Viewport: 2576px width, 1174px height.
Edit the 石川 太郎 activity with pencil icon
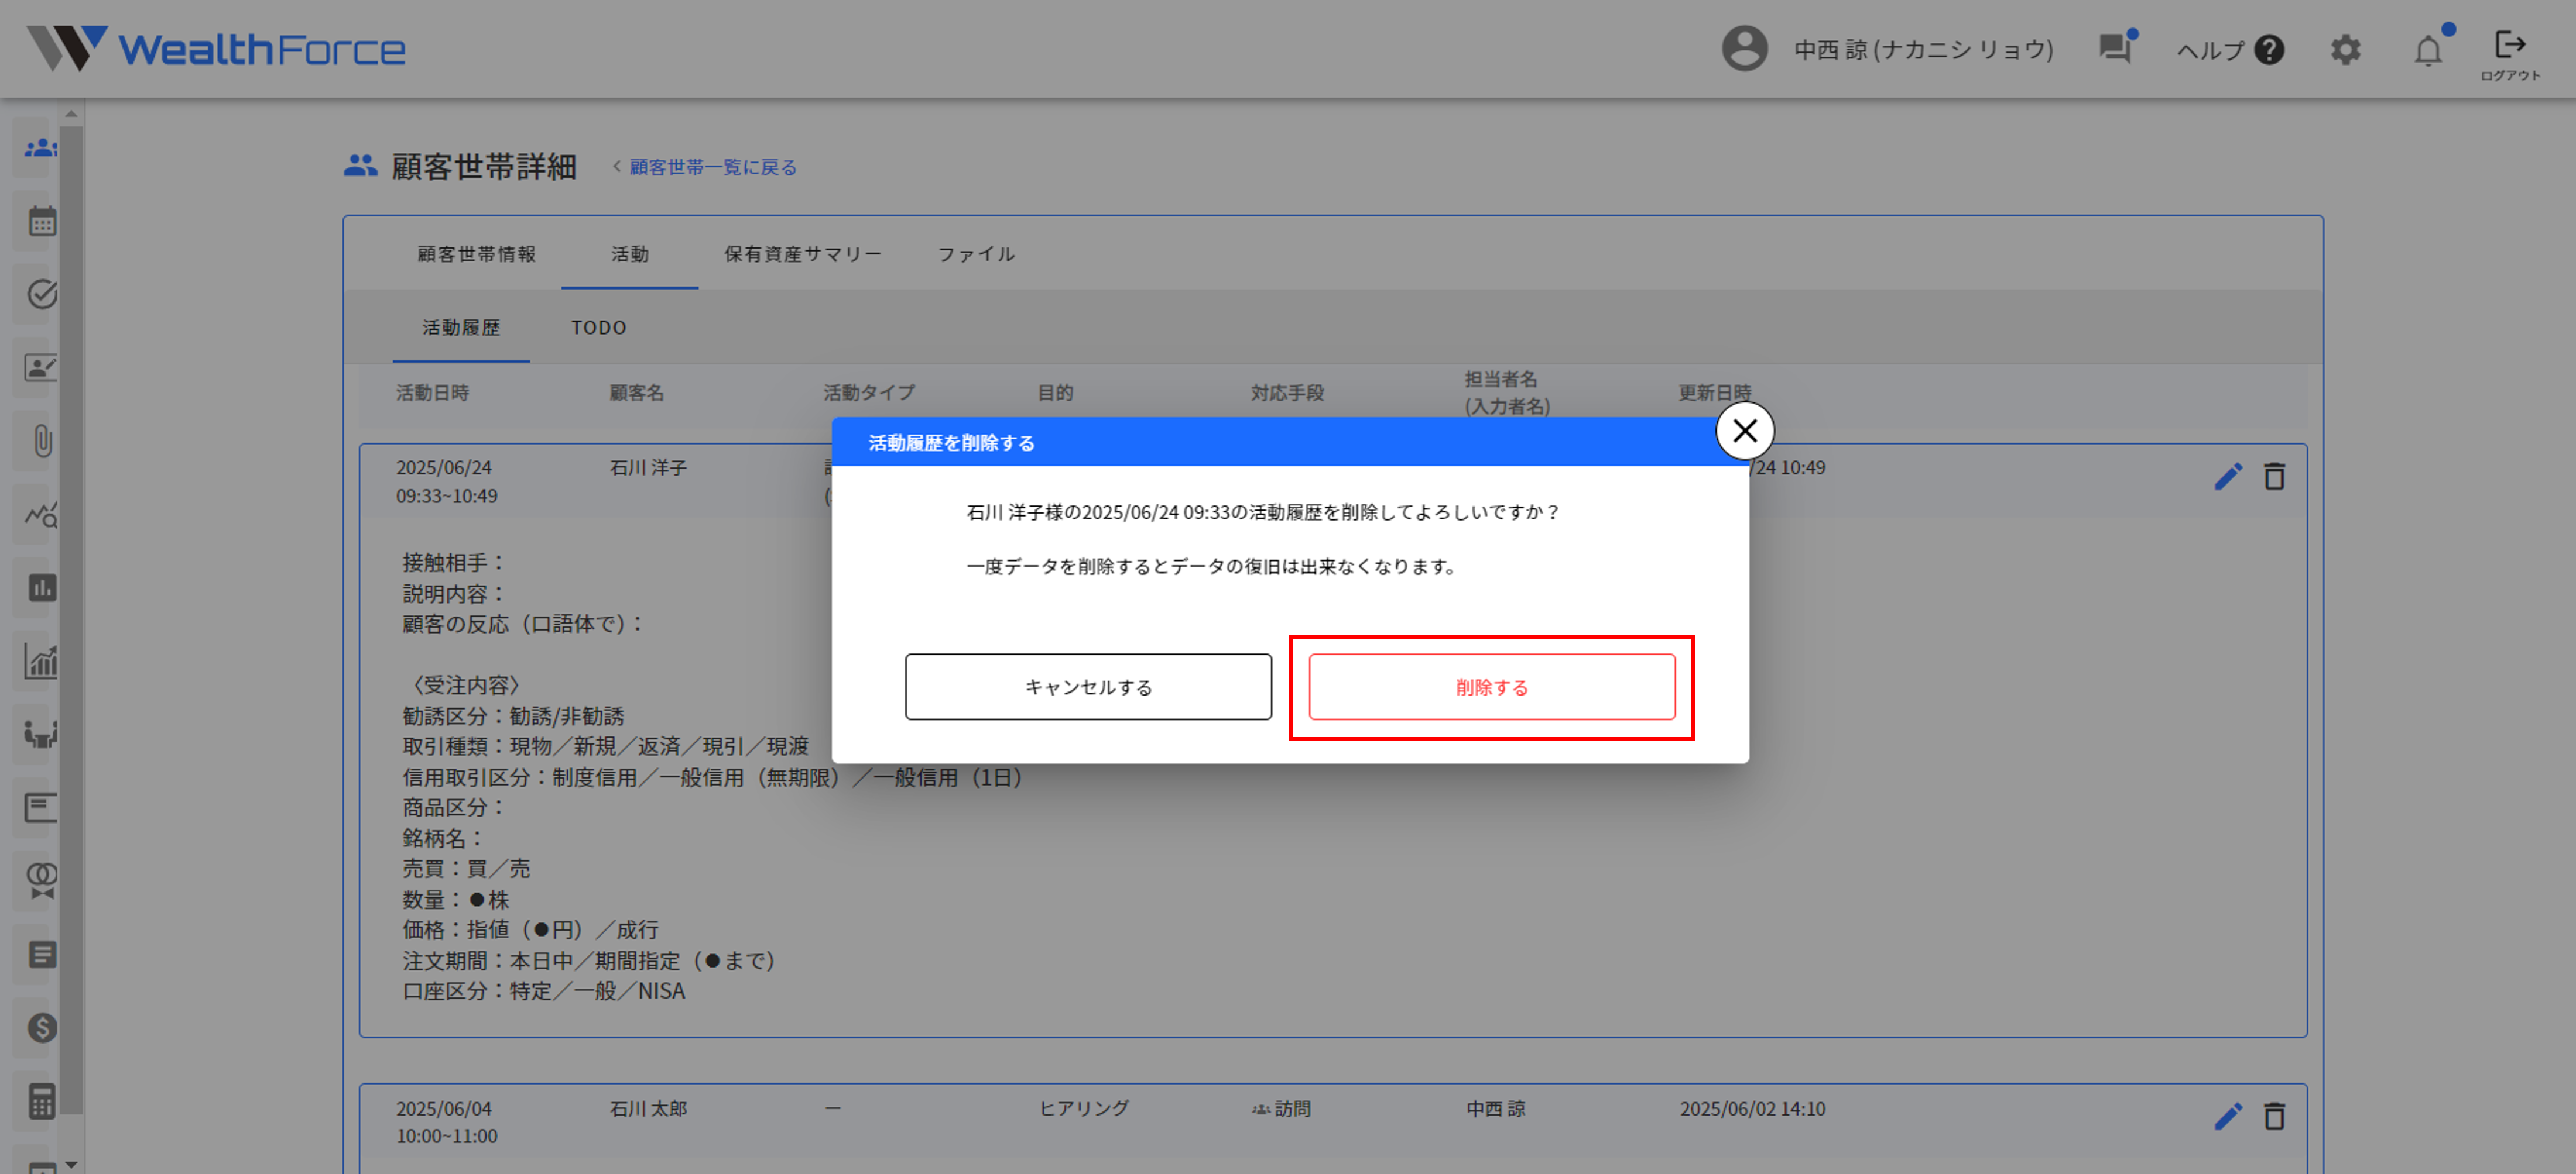click(2228, 1116)
